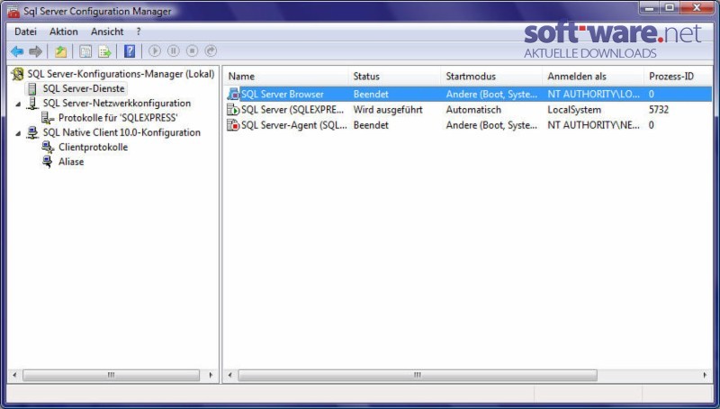Open the Datei menu
This screenshot has width=720, height=409.
25,32
